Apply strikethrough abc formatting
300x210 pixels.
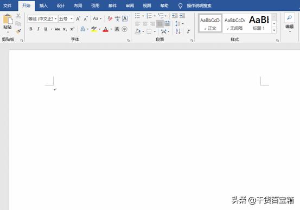58,29
